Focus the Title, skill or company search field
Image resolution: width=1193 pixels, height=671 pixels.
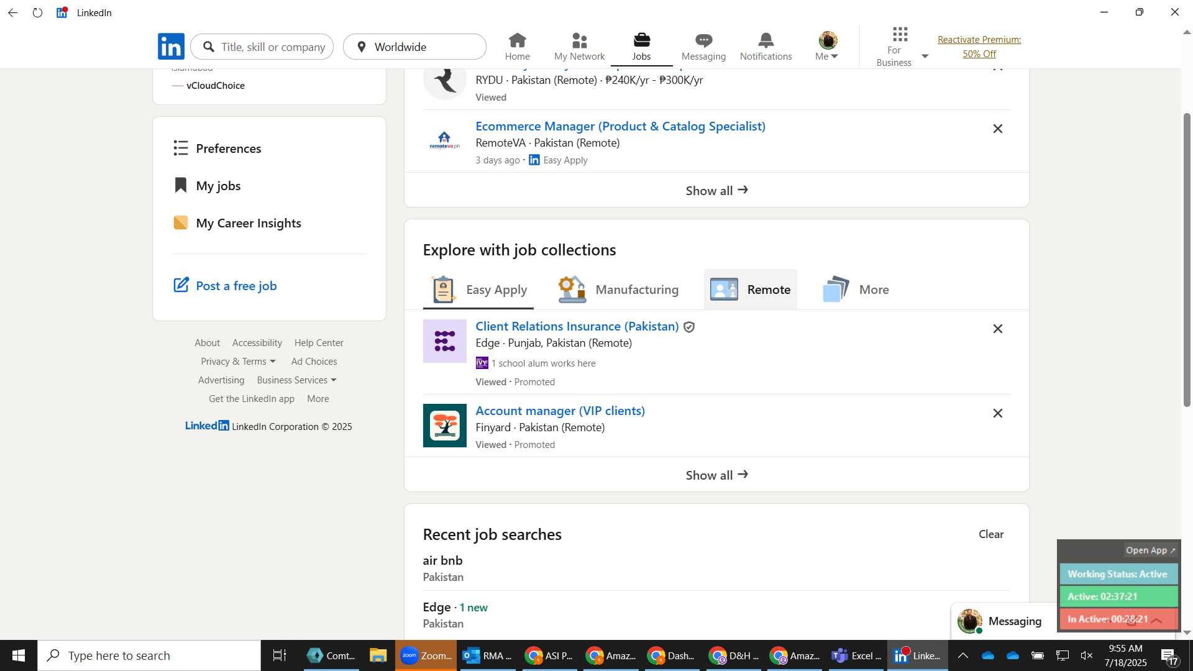262,47
